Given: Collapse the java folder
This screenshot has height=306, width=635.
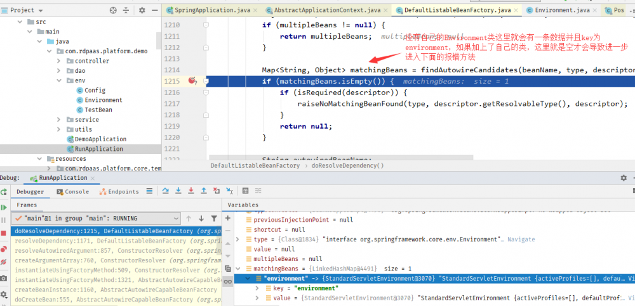Looking at the screenshot, I should (x=39, y=41).
